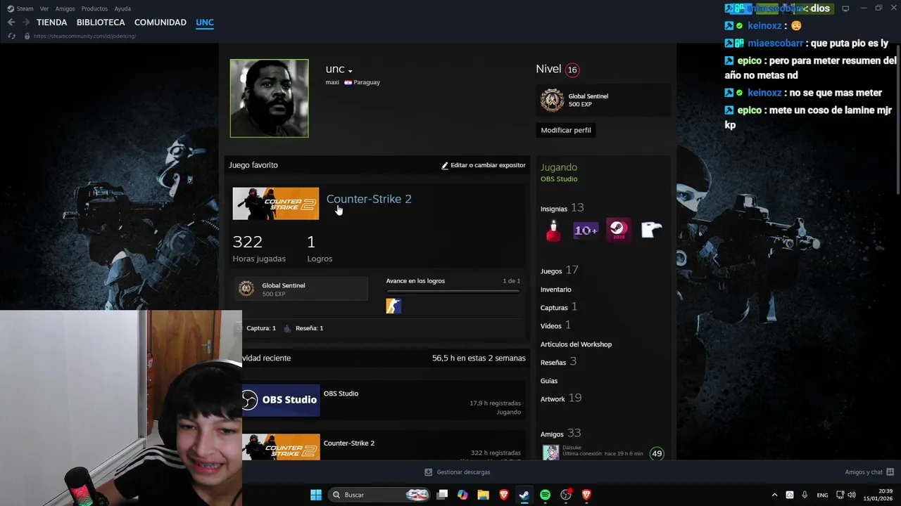Click the 322 Horas jugadas stat

point(259,248)
